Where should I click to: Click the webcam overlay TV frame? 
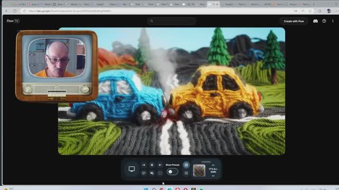tap(57, 65)
